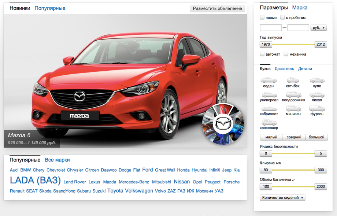337x216 pixels.
Task: Open the Двигатель tab
Action: coord(284,69)
